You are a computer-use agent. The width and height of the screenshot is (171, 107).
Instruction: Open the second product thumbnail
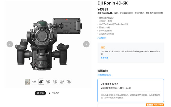tap(34, 82)
